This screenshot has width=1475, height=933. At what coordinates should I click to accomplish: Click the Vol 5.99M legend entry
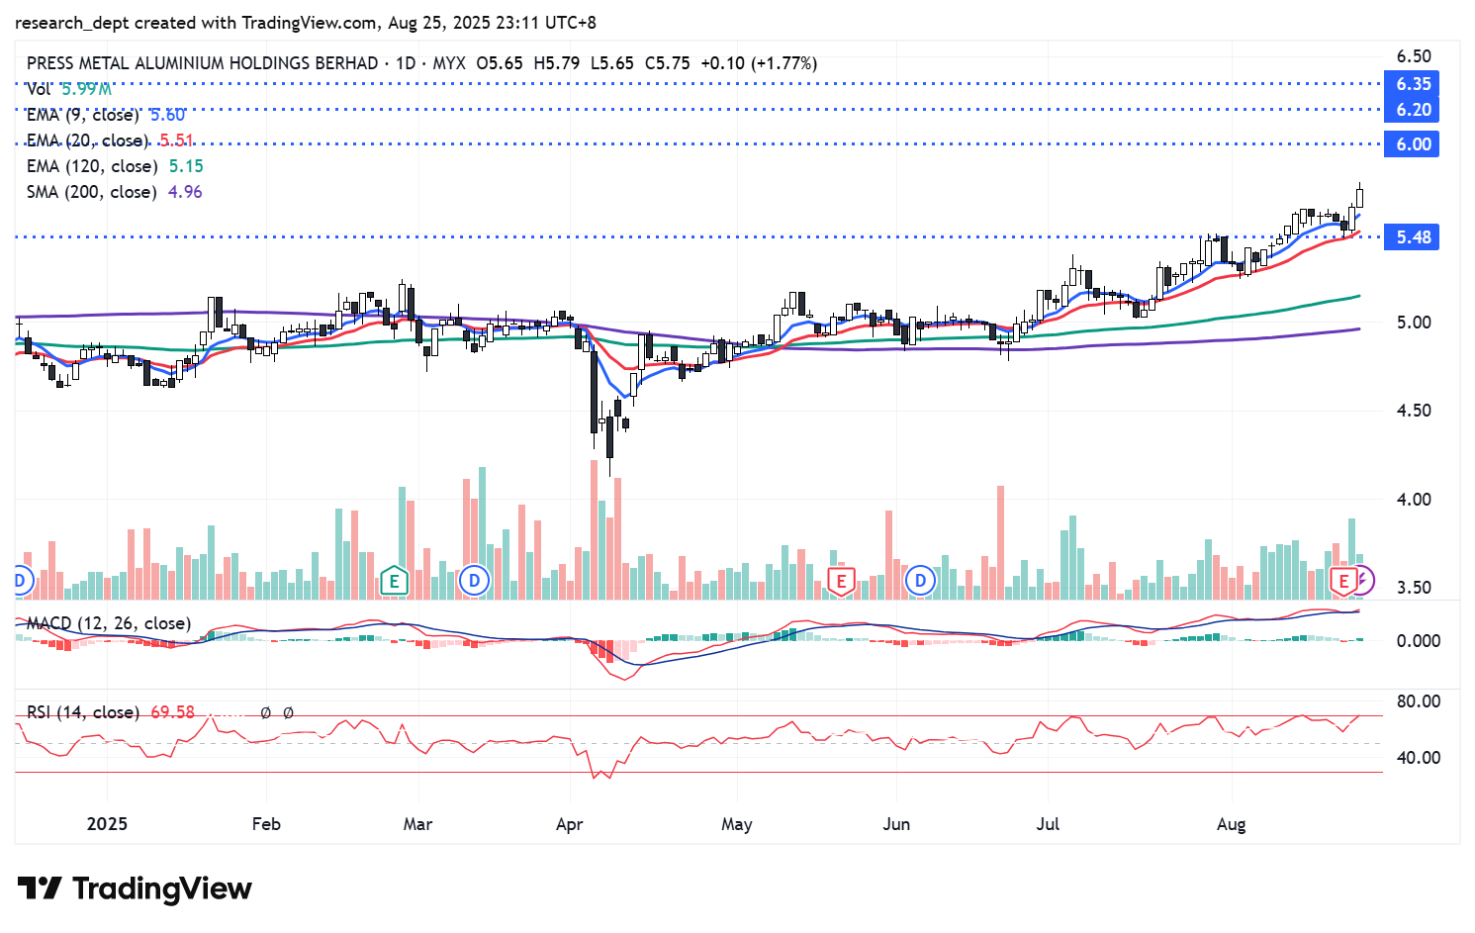click(69, 89)
